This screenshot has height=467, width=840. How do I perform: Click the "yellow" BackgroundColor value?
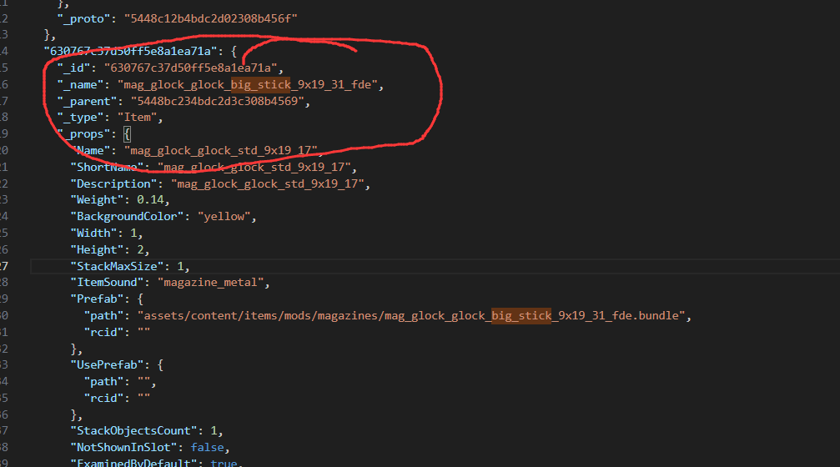[225, 217]
